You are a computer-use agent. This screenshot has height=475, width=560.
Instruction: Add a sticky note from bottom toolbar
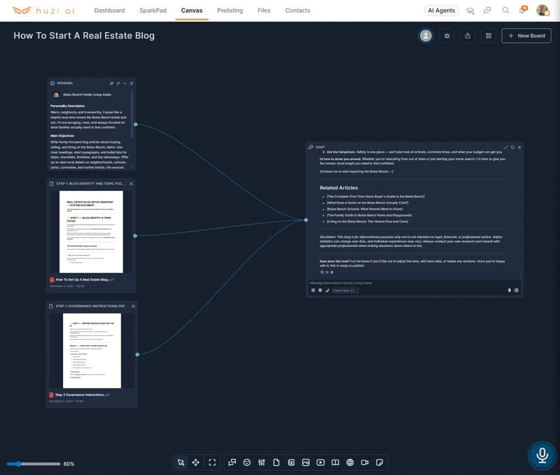[x=379, y=462]
